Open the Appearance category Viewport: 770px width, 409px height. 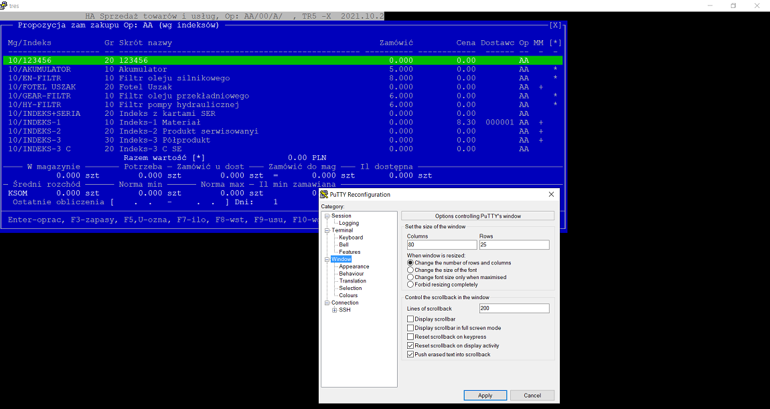[354, 266]
